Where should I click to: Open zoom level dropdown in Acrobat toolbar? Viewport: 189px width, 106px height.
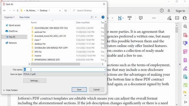point(112,18)
